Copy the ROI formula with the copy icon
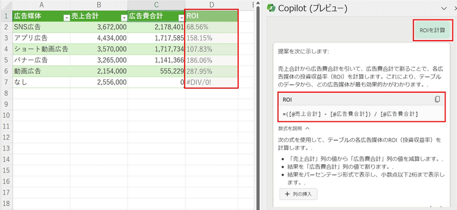This screenshot has width=457, height=210. pyautogui.click(x=437, y=100)
